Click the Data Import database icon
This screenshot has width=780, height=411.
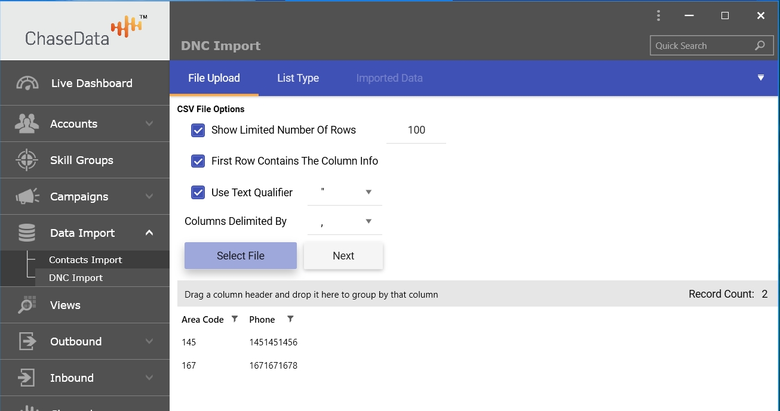(x=27, y=233)
